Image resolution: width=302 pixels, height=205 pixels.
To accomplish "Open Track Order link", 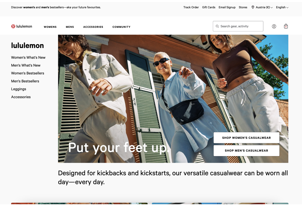I will click(191, 7).
